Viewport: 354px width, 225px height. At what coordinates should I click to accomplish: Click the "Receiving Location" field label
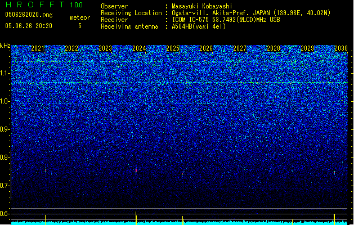pos(131,13)
